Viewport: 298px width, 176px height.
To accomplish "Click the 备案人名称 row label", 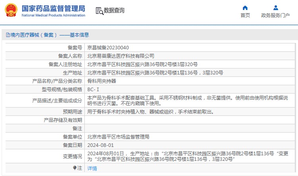I will (x=70, y=56).
